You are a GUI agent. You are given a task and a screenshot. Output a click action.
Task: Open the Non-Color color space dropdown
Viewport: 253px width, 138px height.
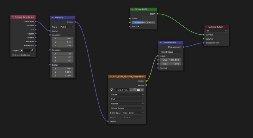[x=133, y=113]
